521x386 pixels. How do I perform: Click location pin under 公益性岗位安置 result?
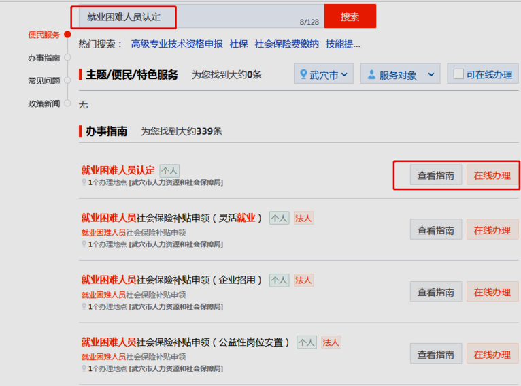coord(84,368)
